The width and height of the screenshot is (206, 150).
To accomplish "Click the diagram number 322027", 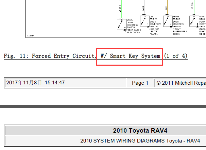I will pos(31,35).
